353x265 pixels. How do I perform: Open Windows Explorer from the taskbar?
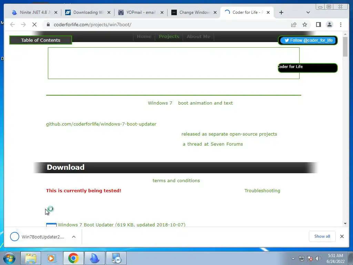click(31, 258)
